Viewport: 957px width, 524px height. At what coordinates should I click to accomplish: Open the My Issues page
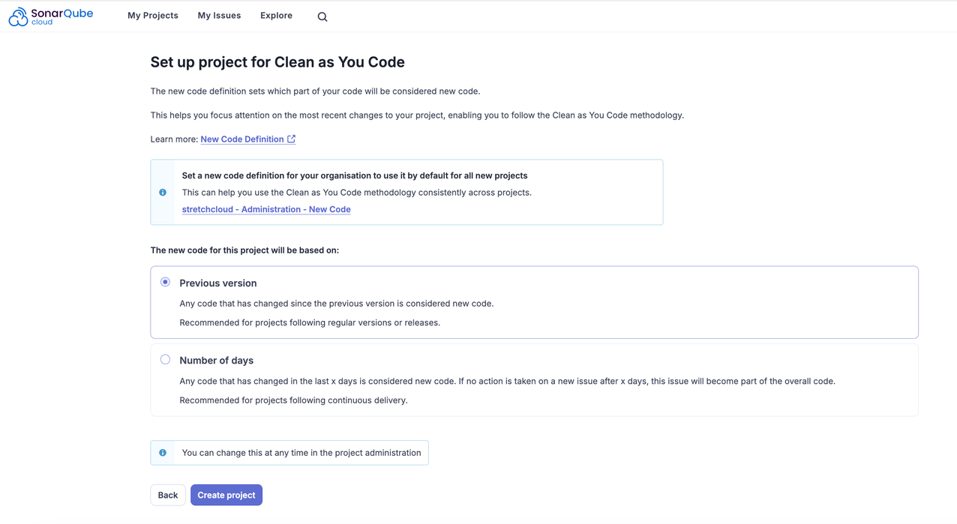pos(218,15)
